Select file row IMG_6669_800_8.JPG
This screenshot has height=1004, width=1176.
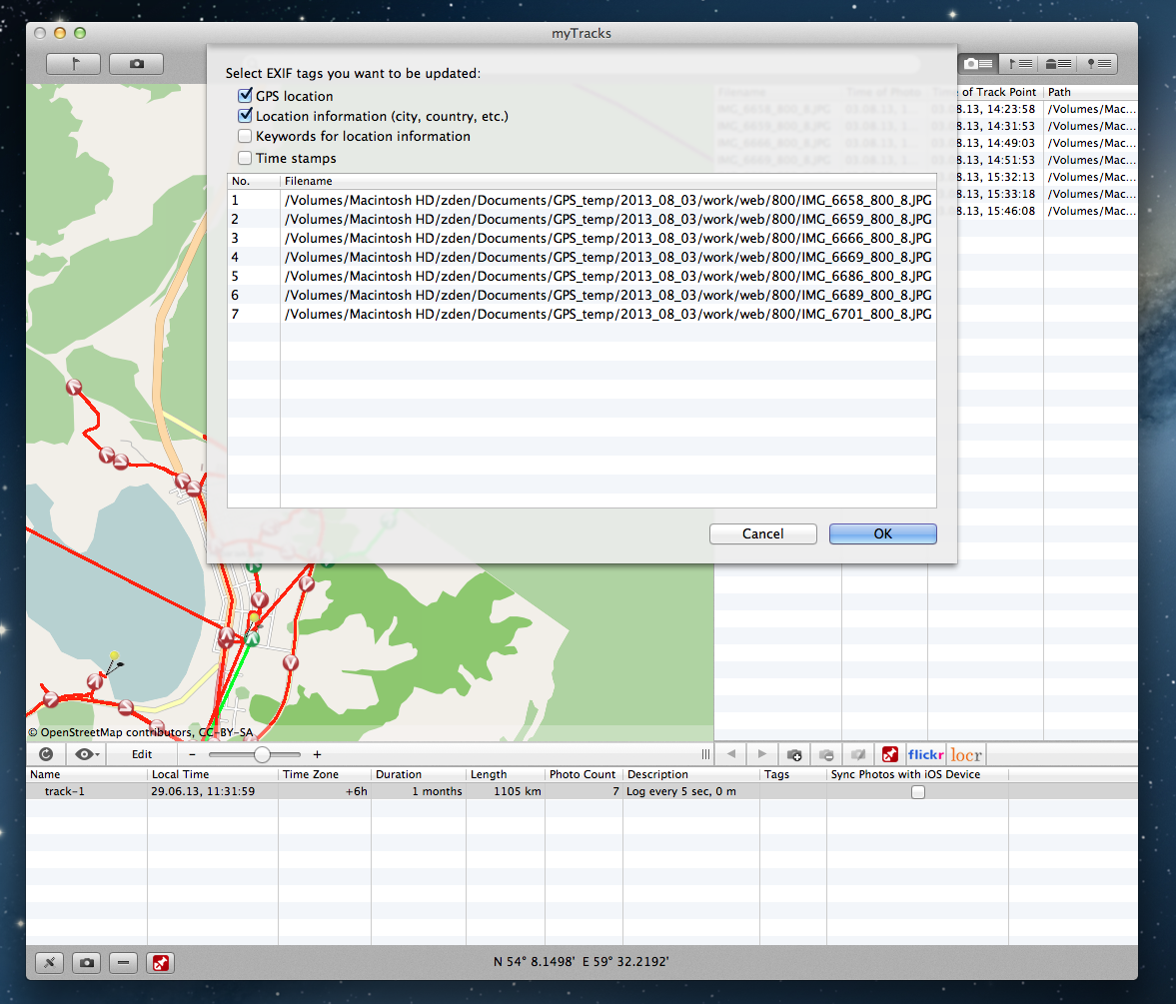[582, 257]
